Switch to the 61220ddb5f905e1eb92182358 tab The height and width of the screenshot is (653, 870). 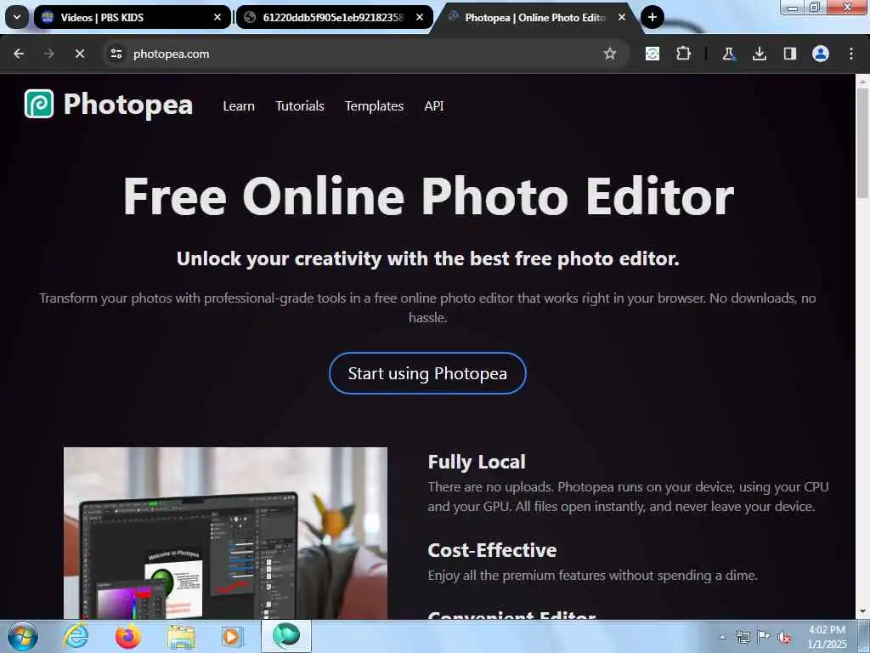click(335, 17)
